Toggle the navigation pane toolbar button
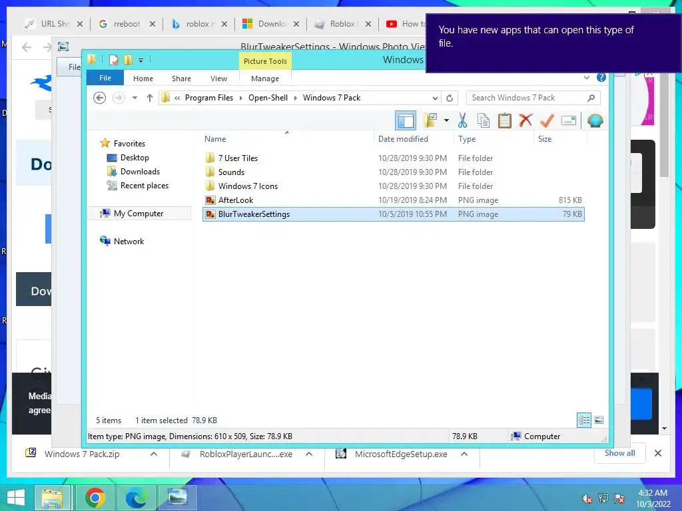The height and width of the screenshot is (511, 682). (406, 120)
